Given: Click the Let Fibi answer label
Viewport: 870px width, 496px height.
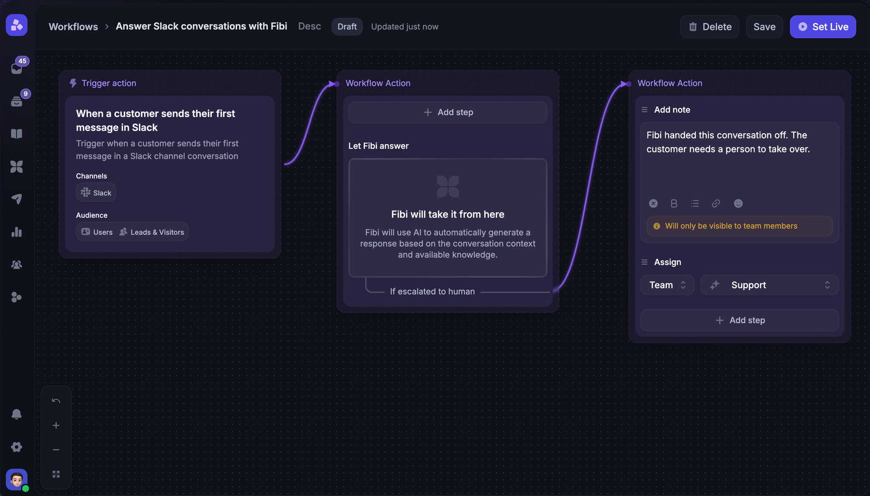Looking at the screenshot, I should 378,146.
